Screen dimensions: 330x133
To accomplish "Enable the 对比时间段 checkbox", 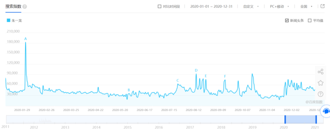I will click(x=160, y=7).
